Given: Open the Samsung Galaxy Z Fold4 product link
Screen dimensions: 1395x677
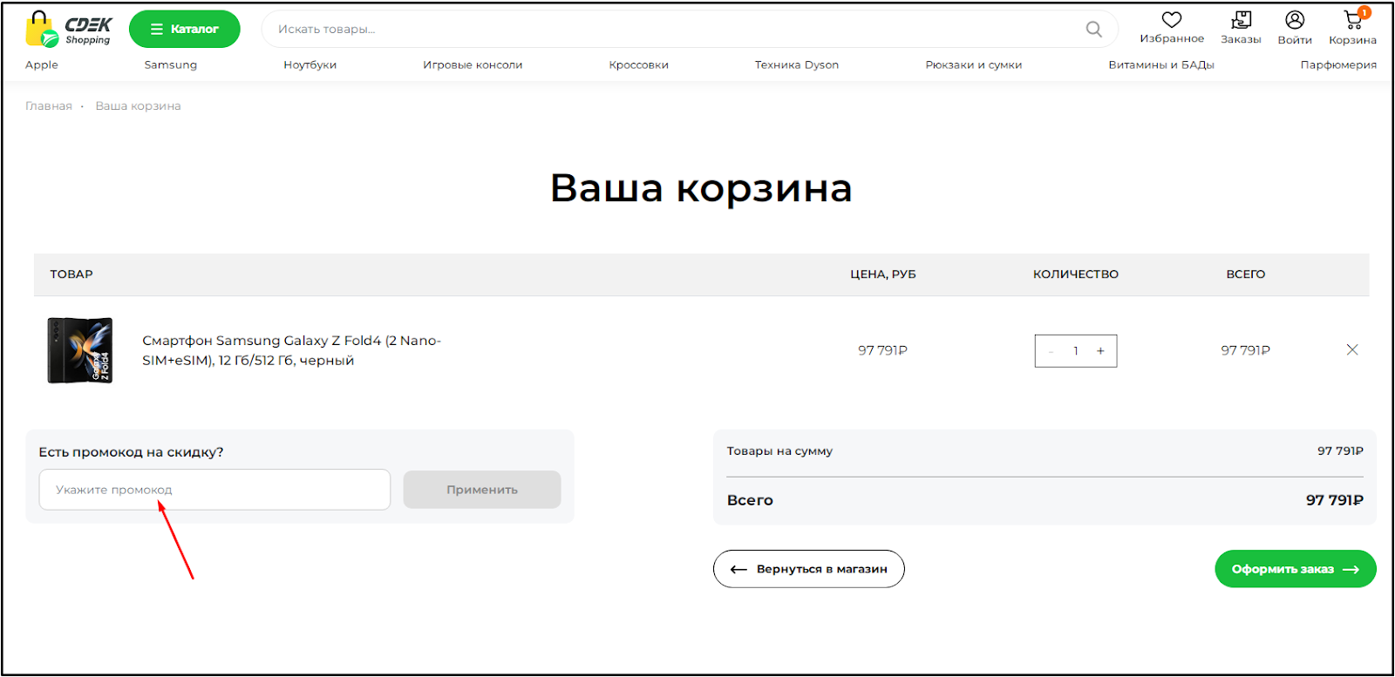Looking at the screenshot, I should click(x=291, y=350).
